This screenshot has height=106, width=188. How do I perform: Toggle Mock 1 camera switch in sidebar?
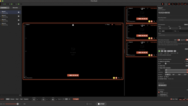click(19, 12)
